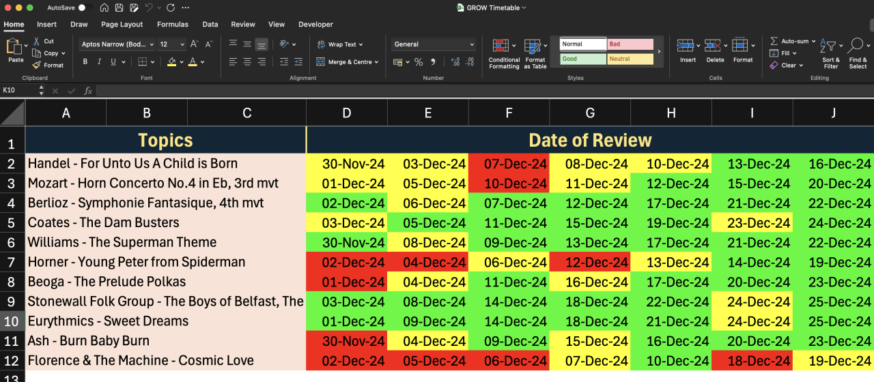Image resolution: width=874 pixels, height=382 pixels.
Task: Apply Bold formatting
Action: tap(85, 61)
